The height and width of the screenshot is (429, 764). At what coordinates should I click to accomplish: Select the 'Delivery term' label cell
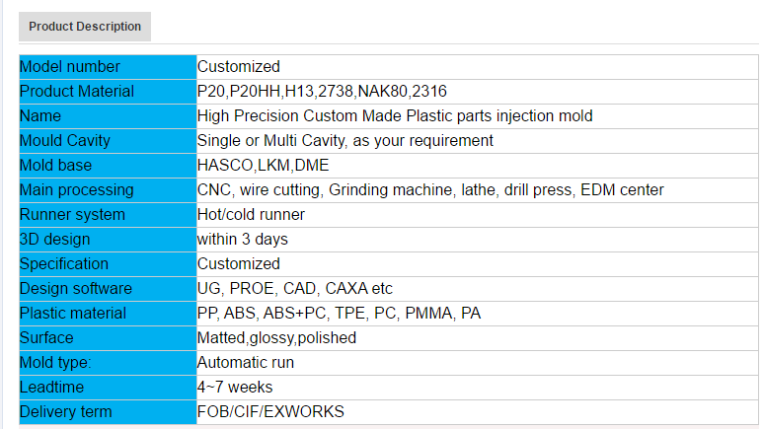108,412
